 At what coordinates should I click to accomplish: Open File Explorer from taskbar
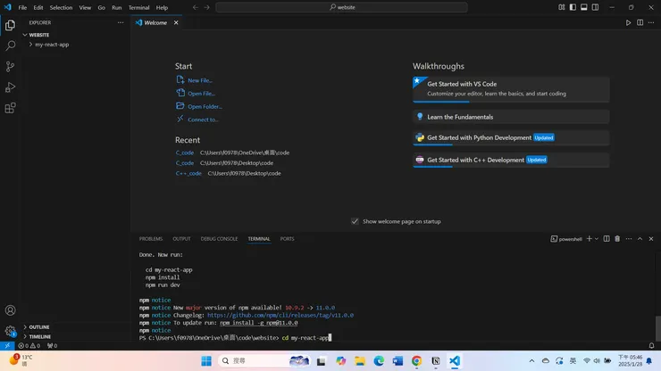pos(360,361)
